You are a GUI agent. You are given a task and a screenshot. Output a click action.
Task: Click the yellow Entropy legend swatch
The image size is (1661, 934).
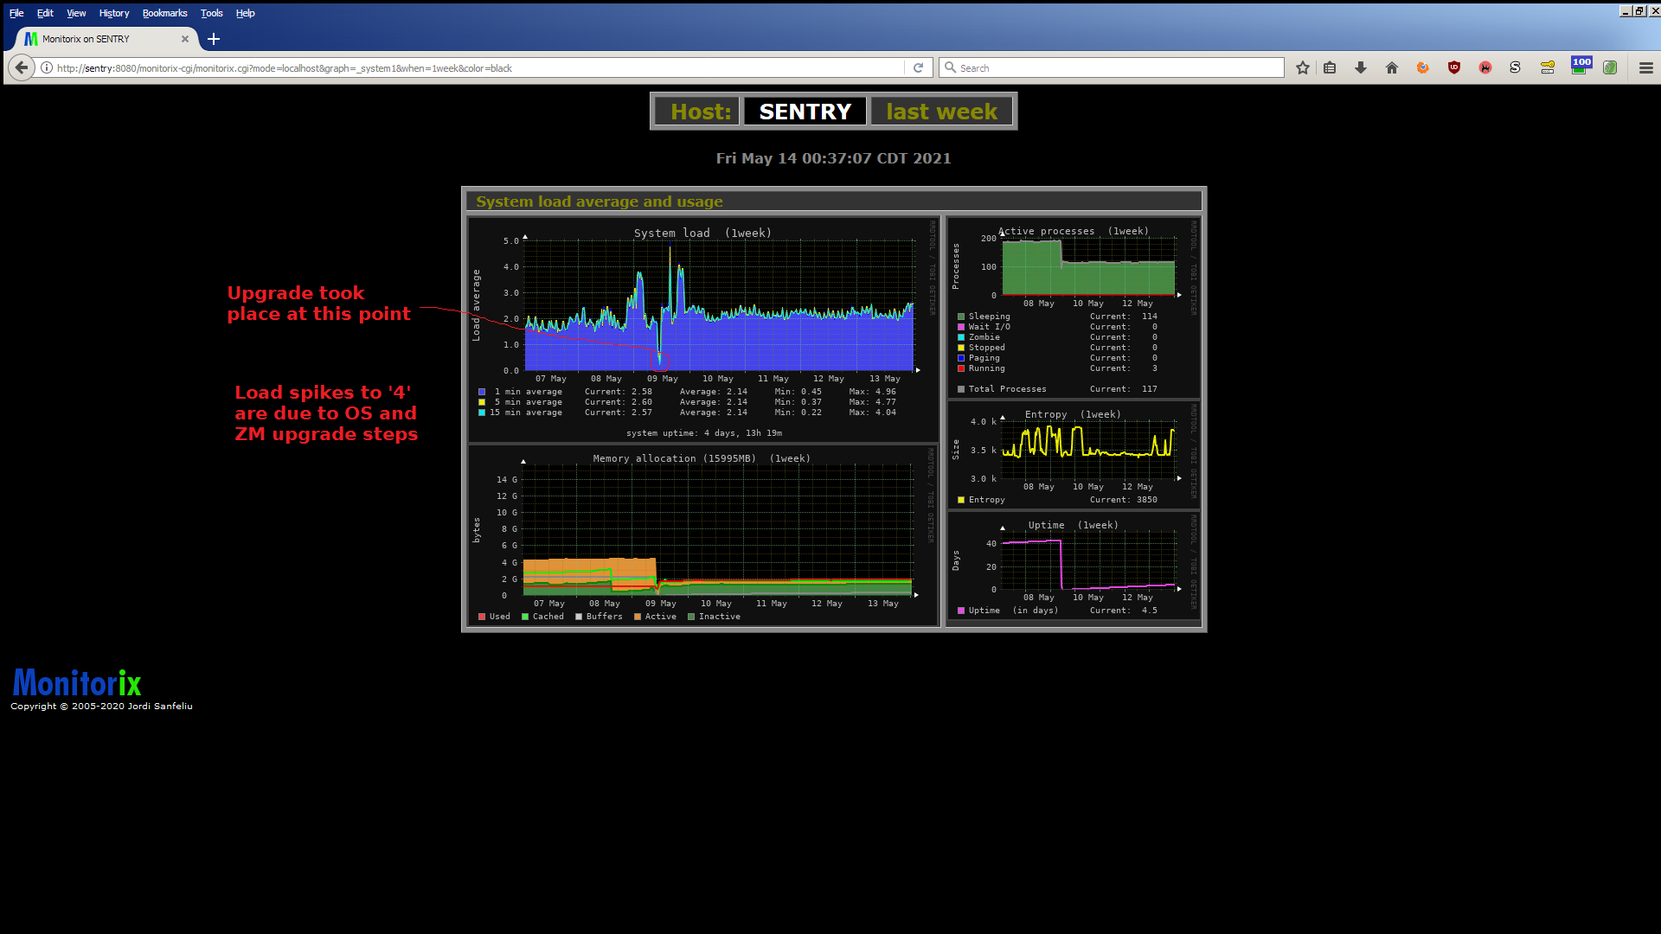[961, 500]
